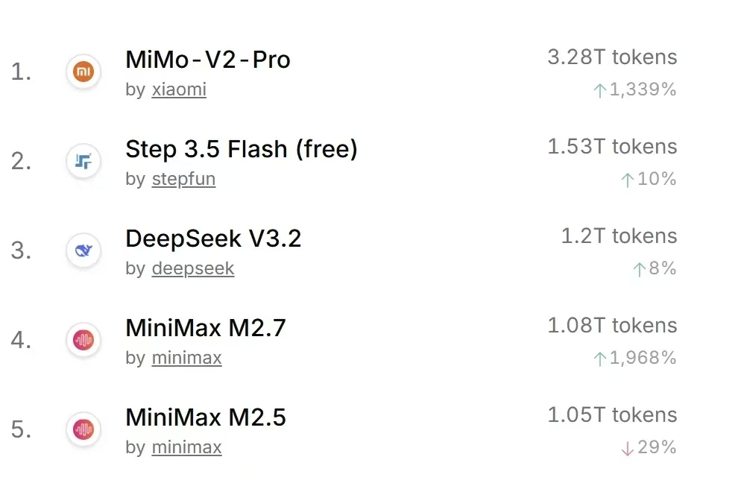Viewport: 738px width, 489px height.
Task: Click the 1.2T tokens figure
Action: pos(619,236)
